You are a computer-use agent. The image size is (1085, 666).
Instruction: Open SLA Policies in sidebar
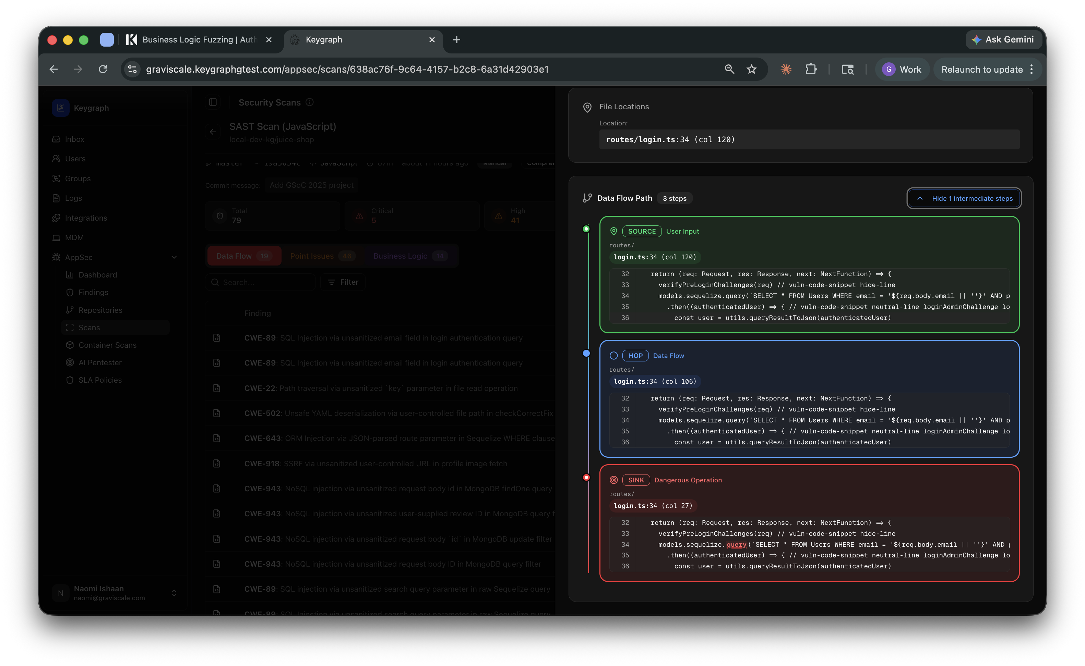point(100,380)
